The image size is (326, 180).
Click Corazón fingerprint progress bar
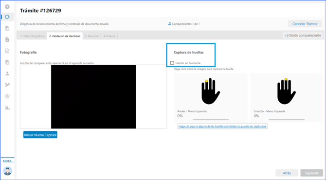pyautogui.click(x=287, y=120)
